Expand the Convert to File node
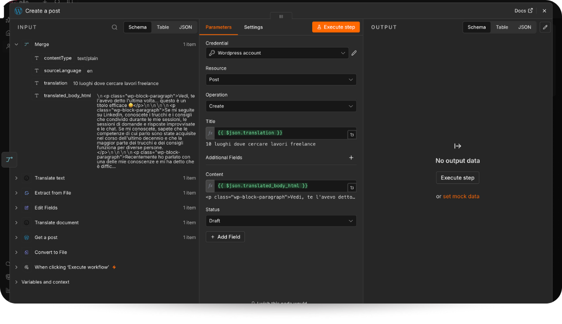This screenshot has height=324, width=562. (x=16, y=252)
